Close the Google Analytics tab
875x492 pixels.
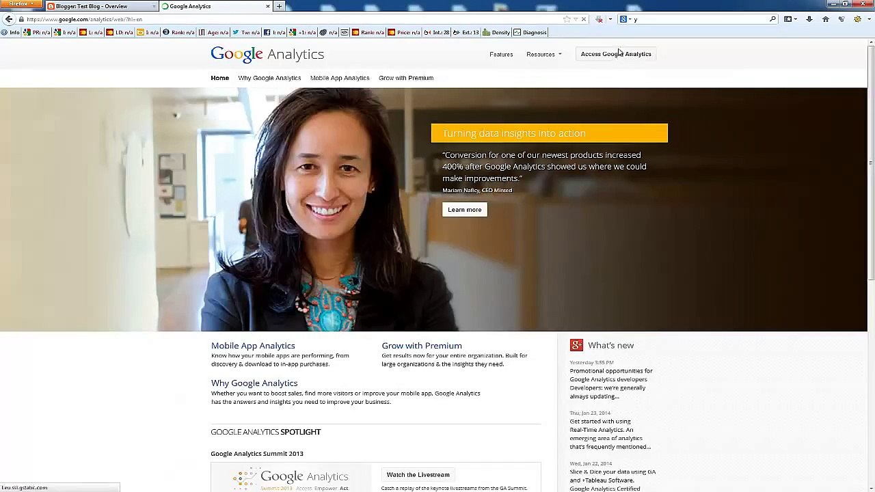tap(268, 6)
